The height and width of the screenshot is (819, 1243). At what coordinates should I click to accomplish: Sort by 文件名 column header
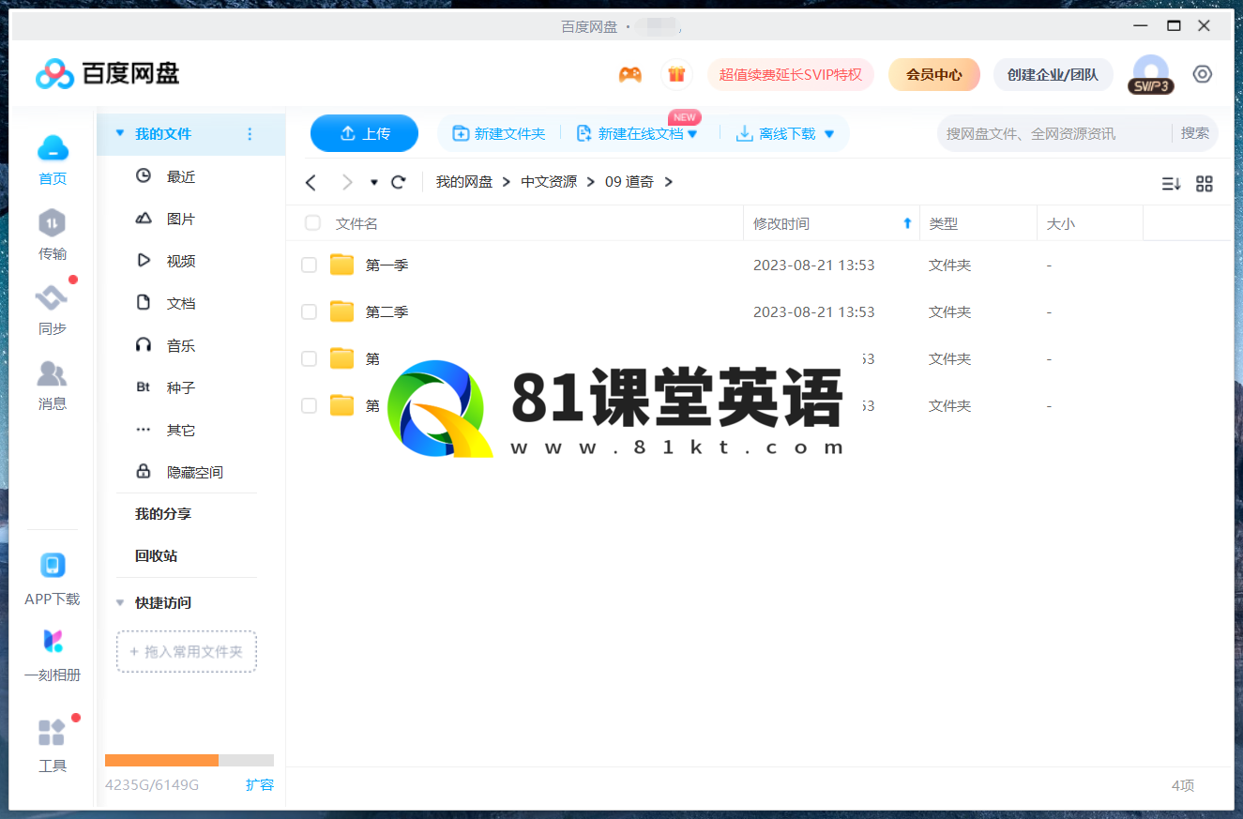tap(356, 223)
